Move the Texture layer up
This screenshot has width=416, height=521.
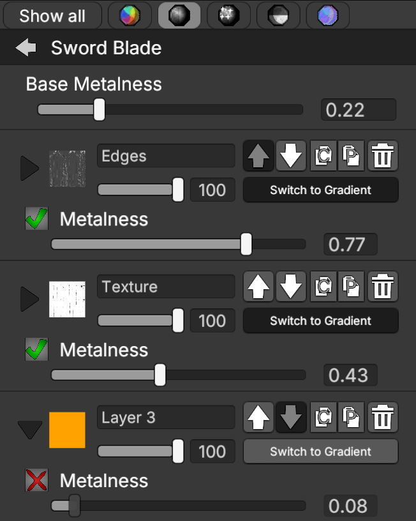258,287
